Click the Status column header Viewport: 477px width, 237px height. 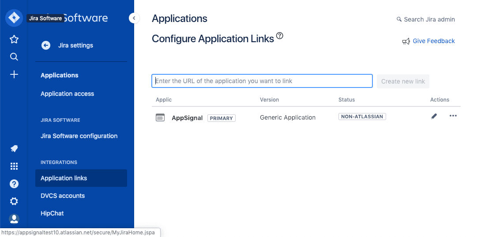(346, 100)
